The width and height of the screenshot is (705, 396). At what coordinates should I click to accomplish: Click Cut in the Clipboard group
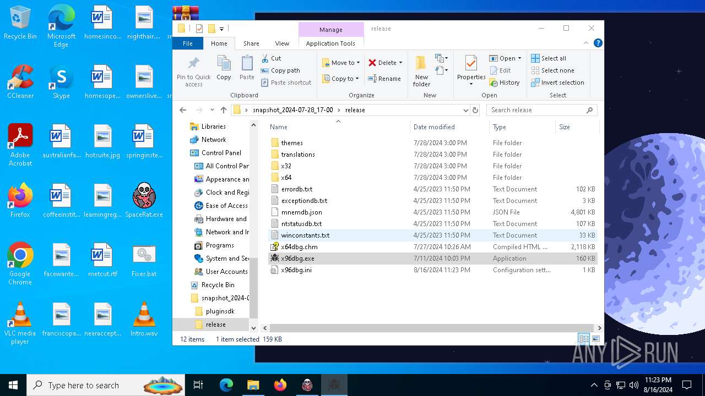[x=272, y=58]
